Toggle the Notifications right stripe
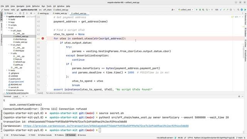Viewport: 247px width, 139px height. (x=245, y=56)
